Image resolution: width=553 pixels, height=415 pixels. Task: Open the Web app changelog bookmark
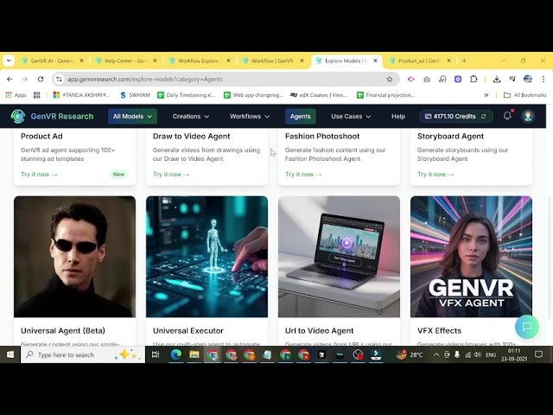253,95
